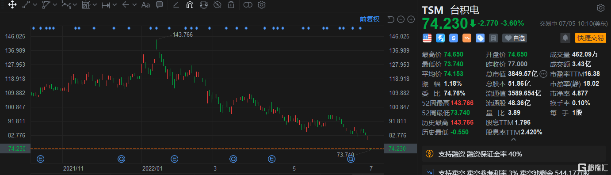
Task: Toggle magnet snap mode
Action: point(190,5)
